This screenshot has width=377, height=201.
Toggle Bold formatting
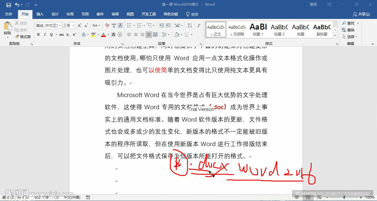coord(38,35)
